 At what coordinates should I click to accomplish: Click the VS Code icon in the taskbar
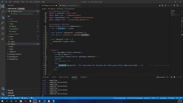44,101
